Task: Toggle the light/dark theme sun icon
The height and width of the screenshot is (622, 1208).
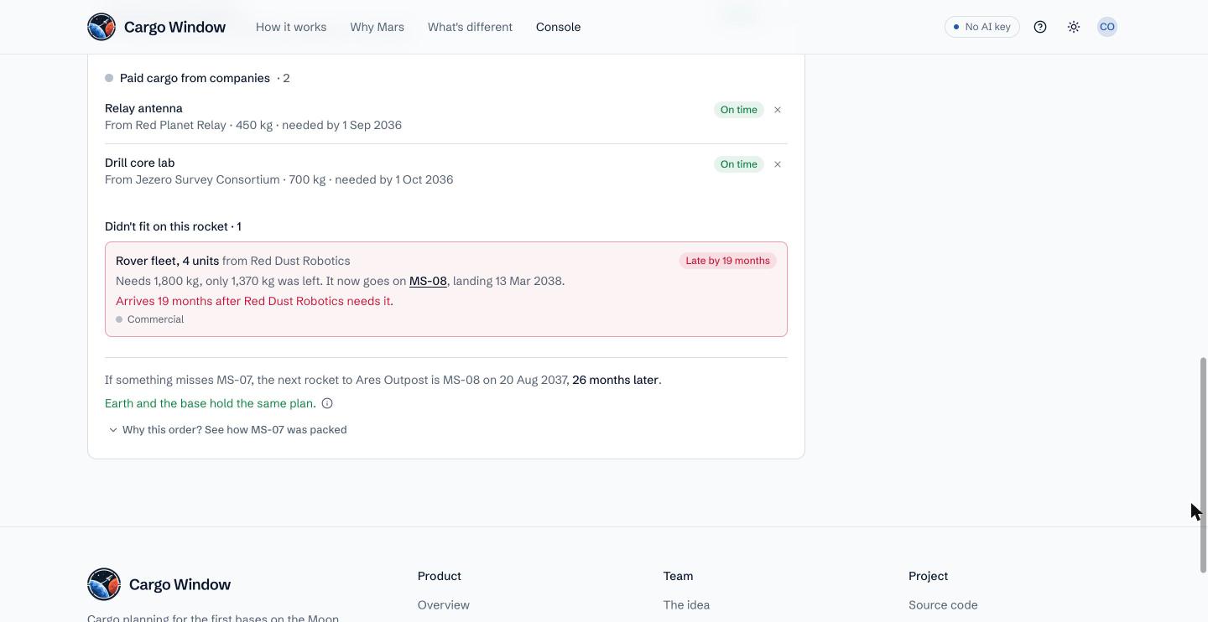Action: coord(1074,27)
